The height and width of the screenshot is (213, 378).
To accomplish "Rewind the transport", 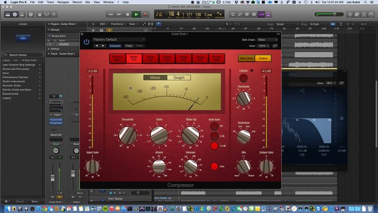I will point(110,14).
